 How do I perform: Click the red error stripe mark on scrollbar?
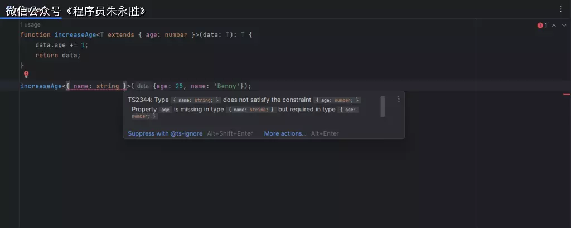coord(567,95)
